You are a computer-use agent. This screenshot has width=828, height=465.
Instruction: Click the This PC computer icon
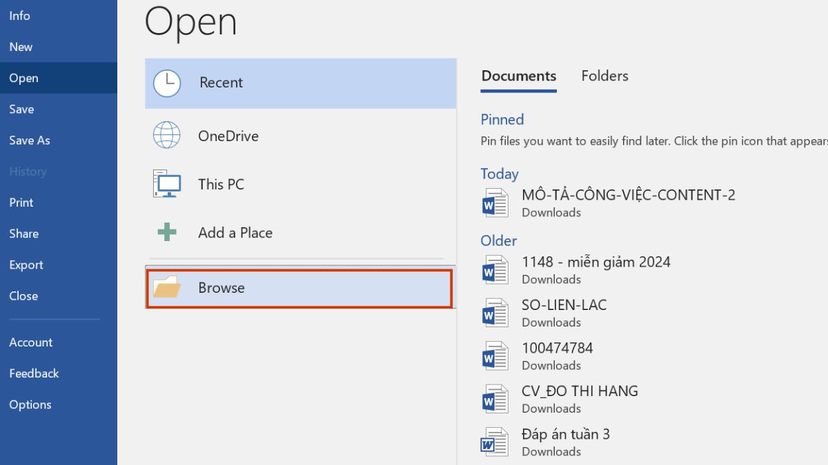tap(166, 184)
